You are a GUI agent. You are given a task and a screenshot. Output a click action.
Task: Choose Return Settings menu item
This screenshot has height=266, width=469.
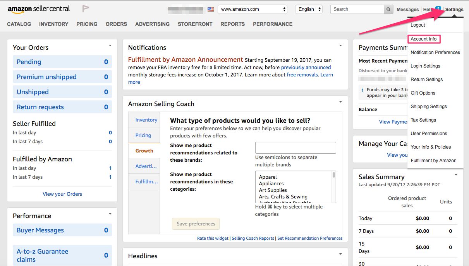(426, 80)
